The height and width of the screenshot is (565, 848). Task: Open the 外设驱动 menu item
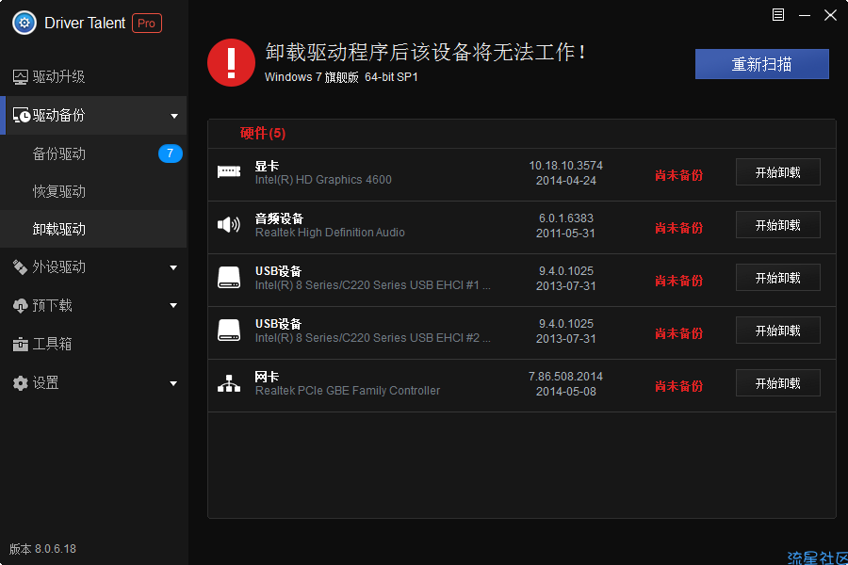coord(93,267)
